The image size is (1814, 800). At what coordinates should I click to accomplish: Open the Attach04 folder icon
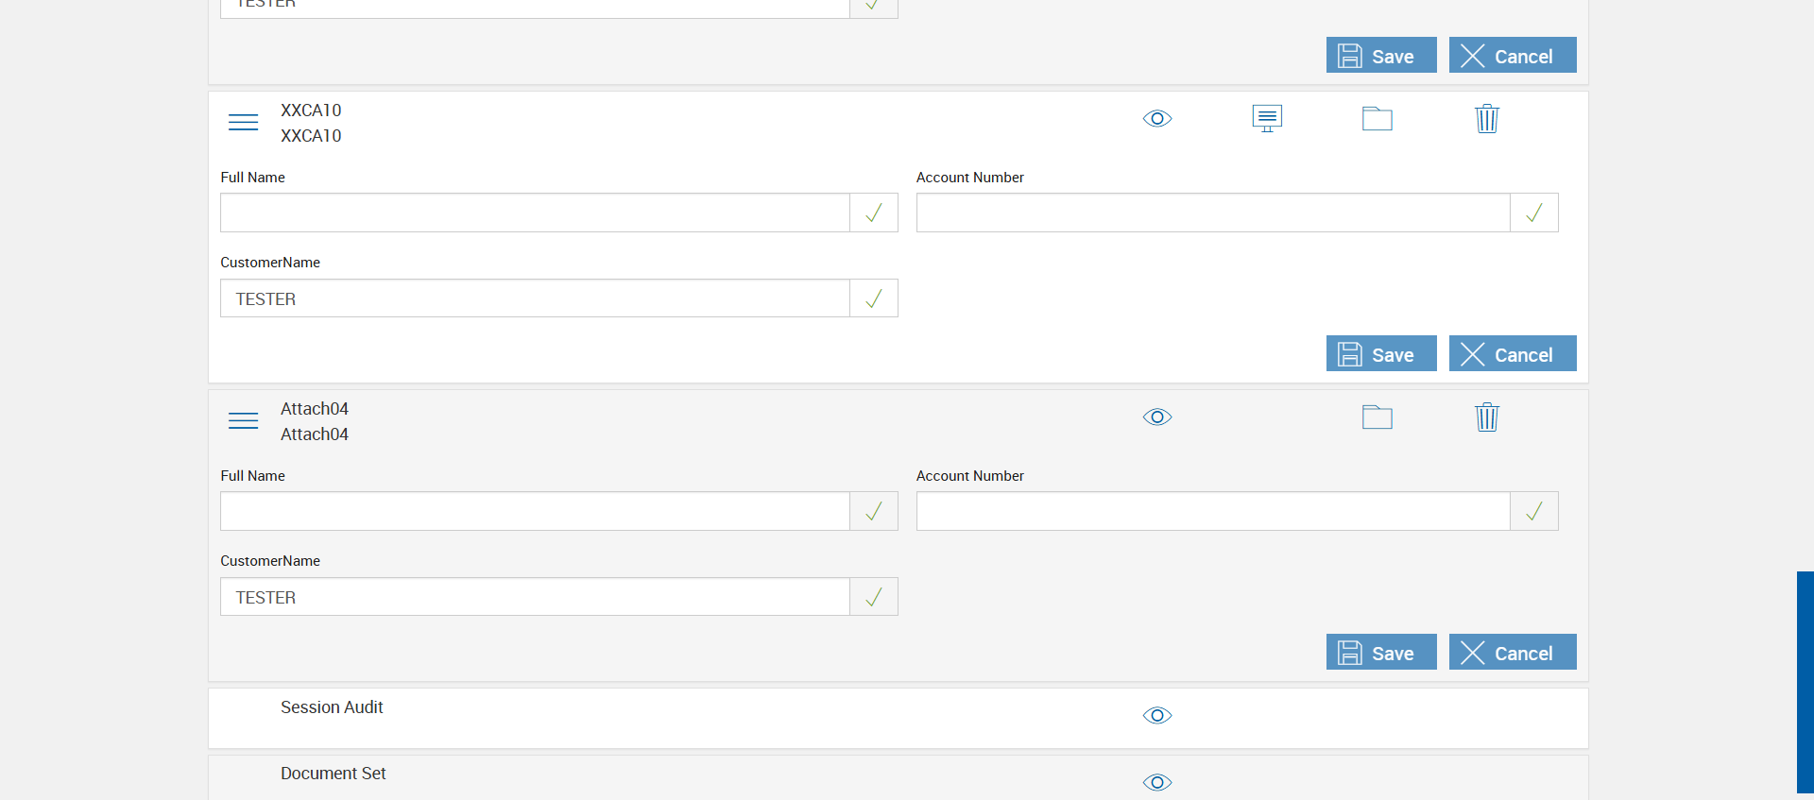[1377, 417]
